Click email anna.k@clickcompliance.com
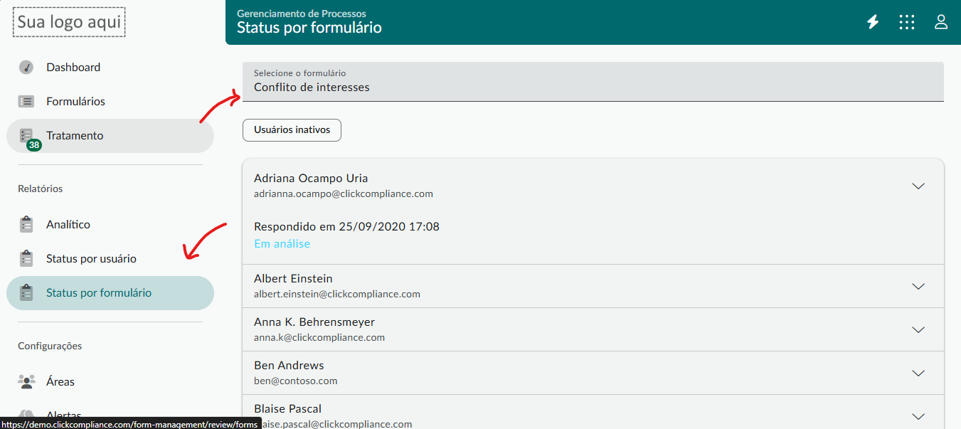This screenshot has width=961, height=429. coord(319,337)
